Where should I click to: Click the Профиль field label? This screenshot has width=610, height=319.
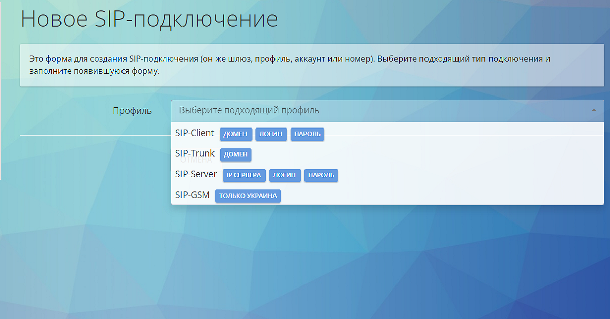point(132,111)
